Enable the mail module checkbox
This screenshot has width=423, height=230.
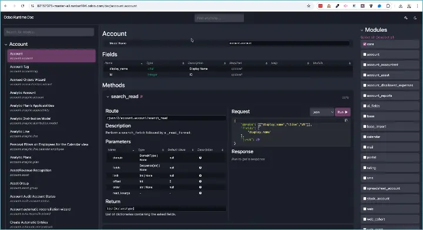365,147
